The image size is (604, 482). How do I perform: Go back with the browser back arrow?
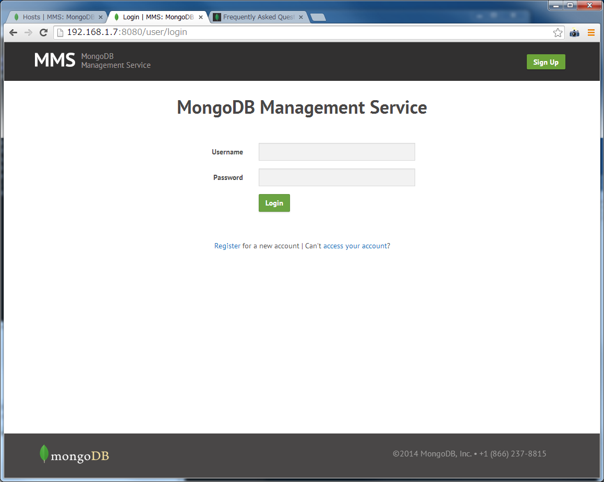pos(13,32)
